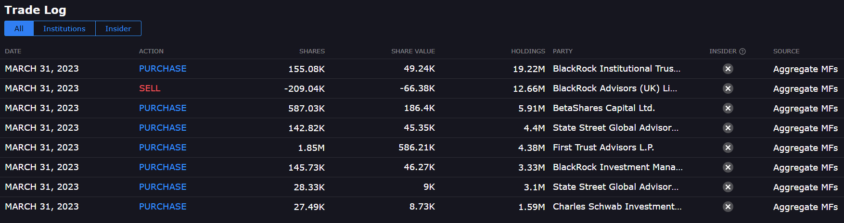Click holdings value 12.66M

pos(529,89)
